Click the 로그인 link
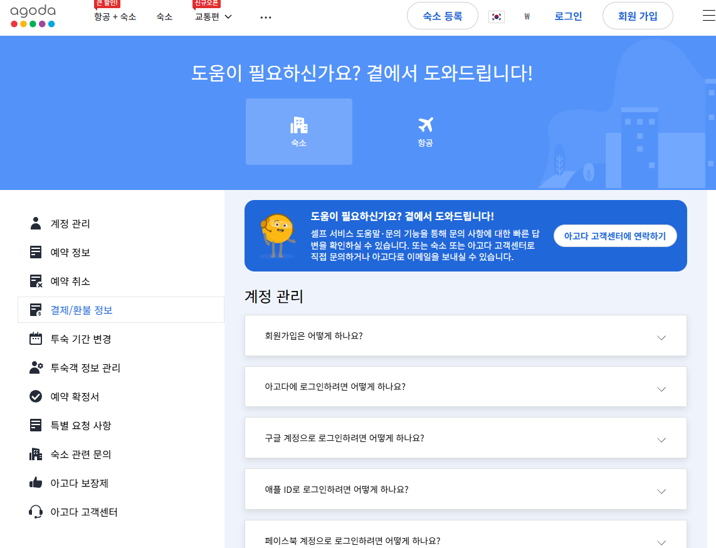Screen dimensions: 716x548 pos(568,16)
